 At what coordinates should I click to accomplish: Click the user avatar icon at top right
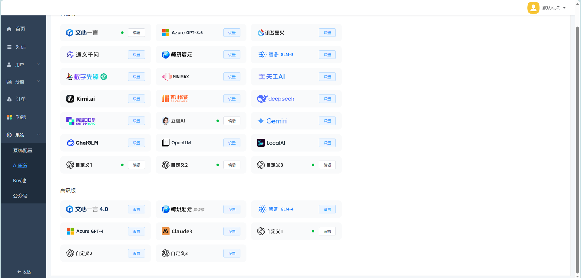(x=533, y=8)
